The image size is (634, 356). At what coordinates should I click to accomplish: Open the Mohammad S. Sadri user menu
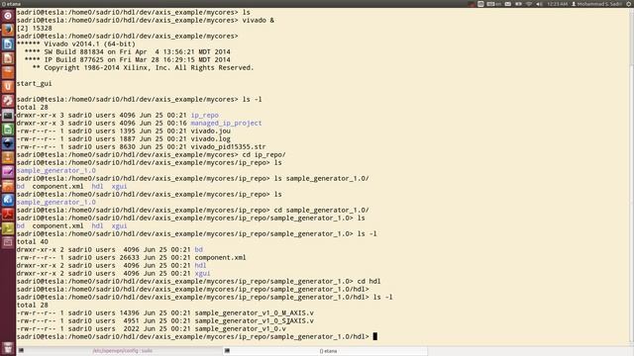pyautogui.click(x=596, y=4)
